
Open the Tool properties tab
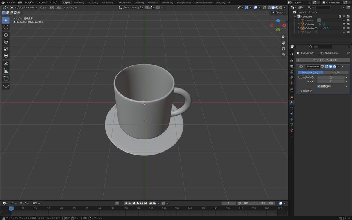(291, 54)
